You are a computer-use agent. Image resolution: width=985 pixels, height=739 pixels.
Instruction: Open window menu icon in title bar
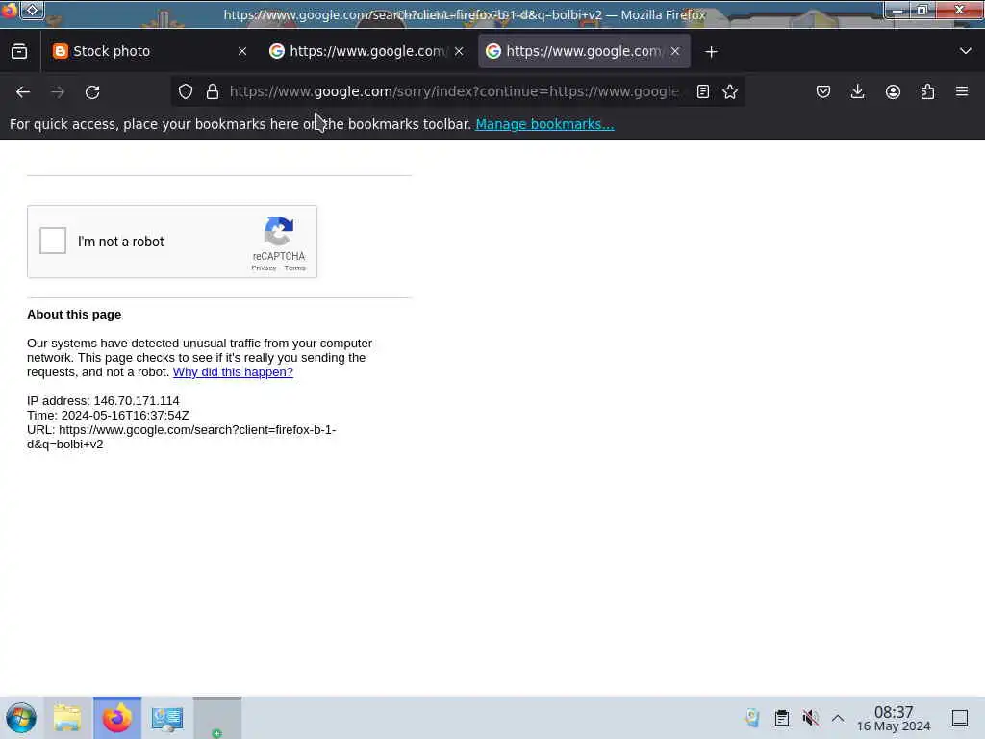click(x=9, y=10)
